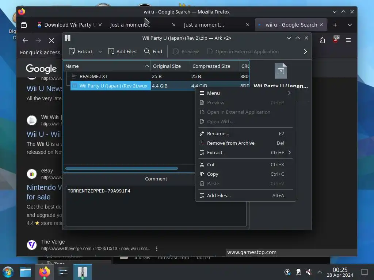Screen dimensions: 374x280
Task: Click The Verge result options dots
Action: pos(156,249)
